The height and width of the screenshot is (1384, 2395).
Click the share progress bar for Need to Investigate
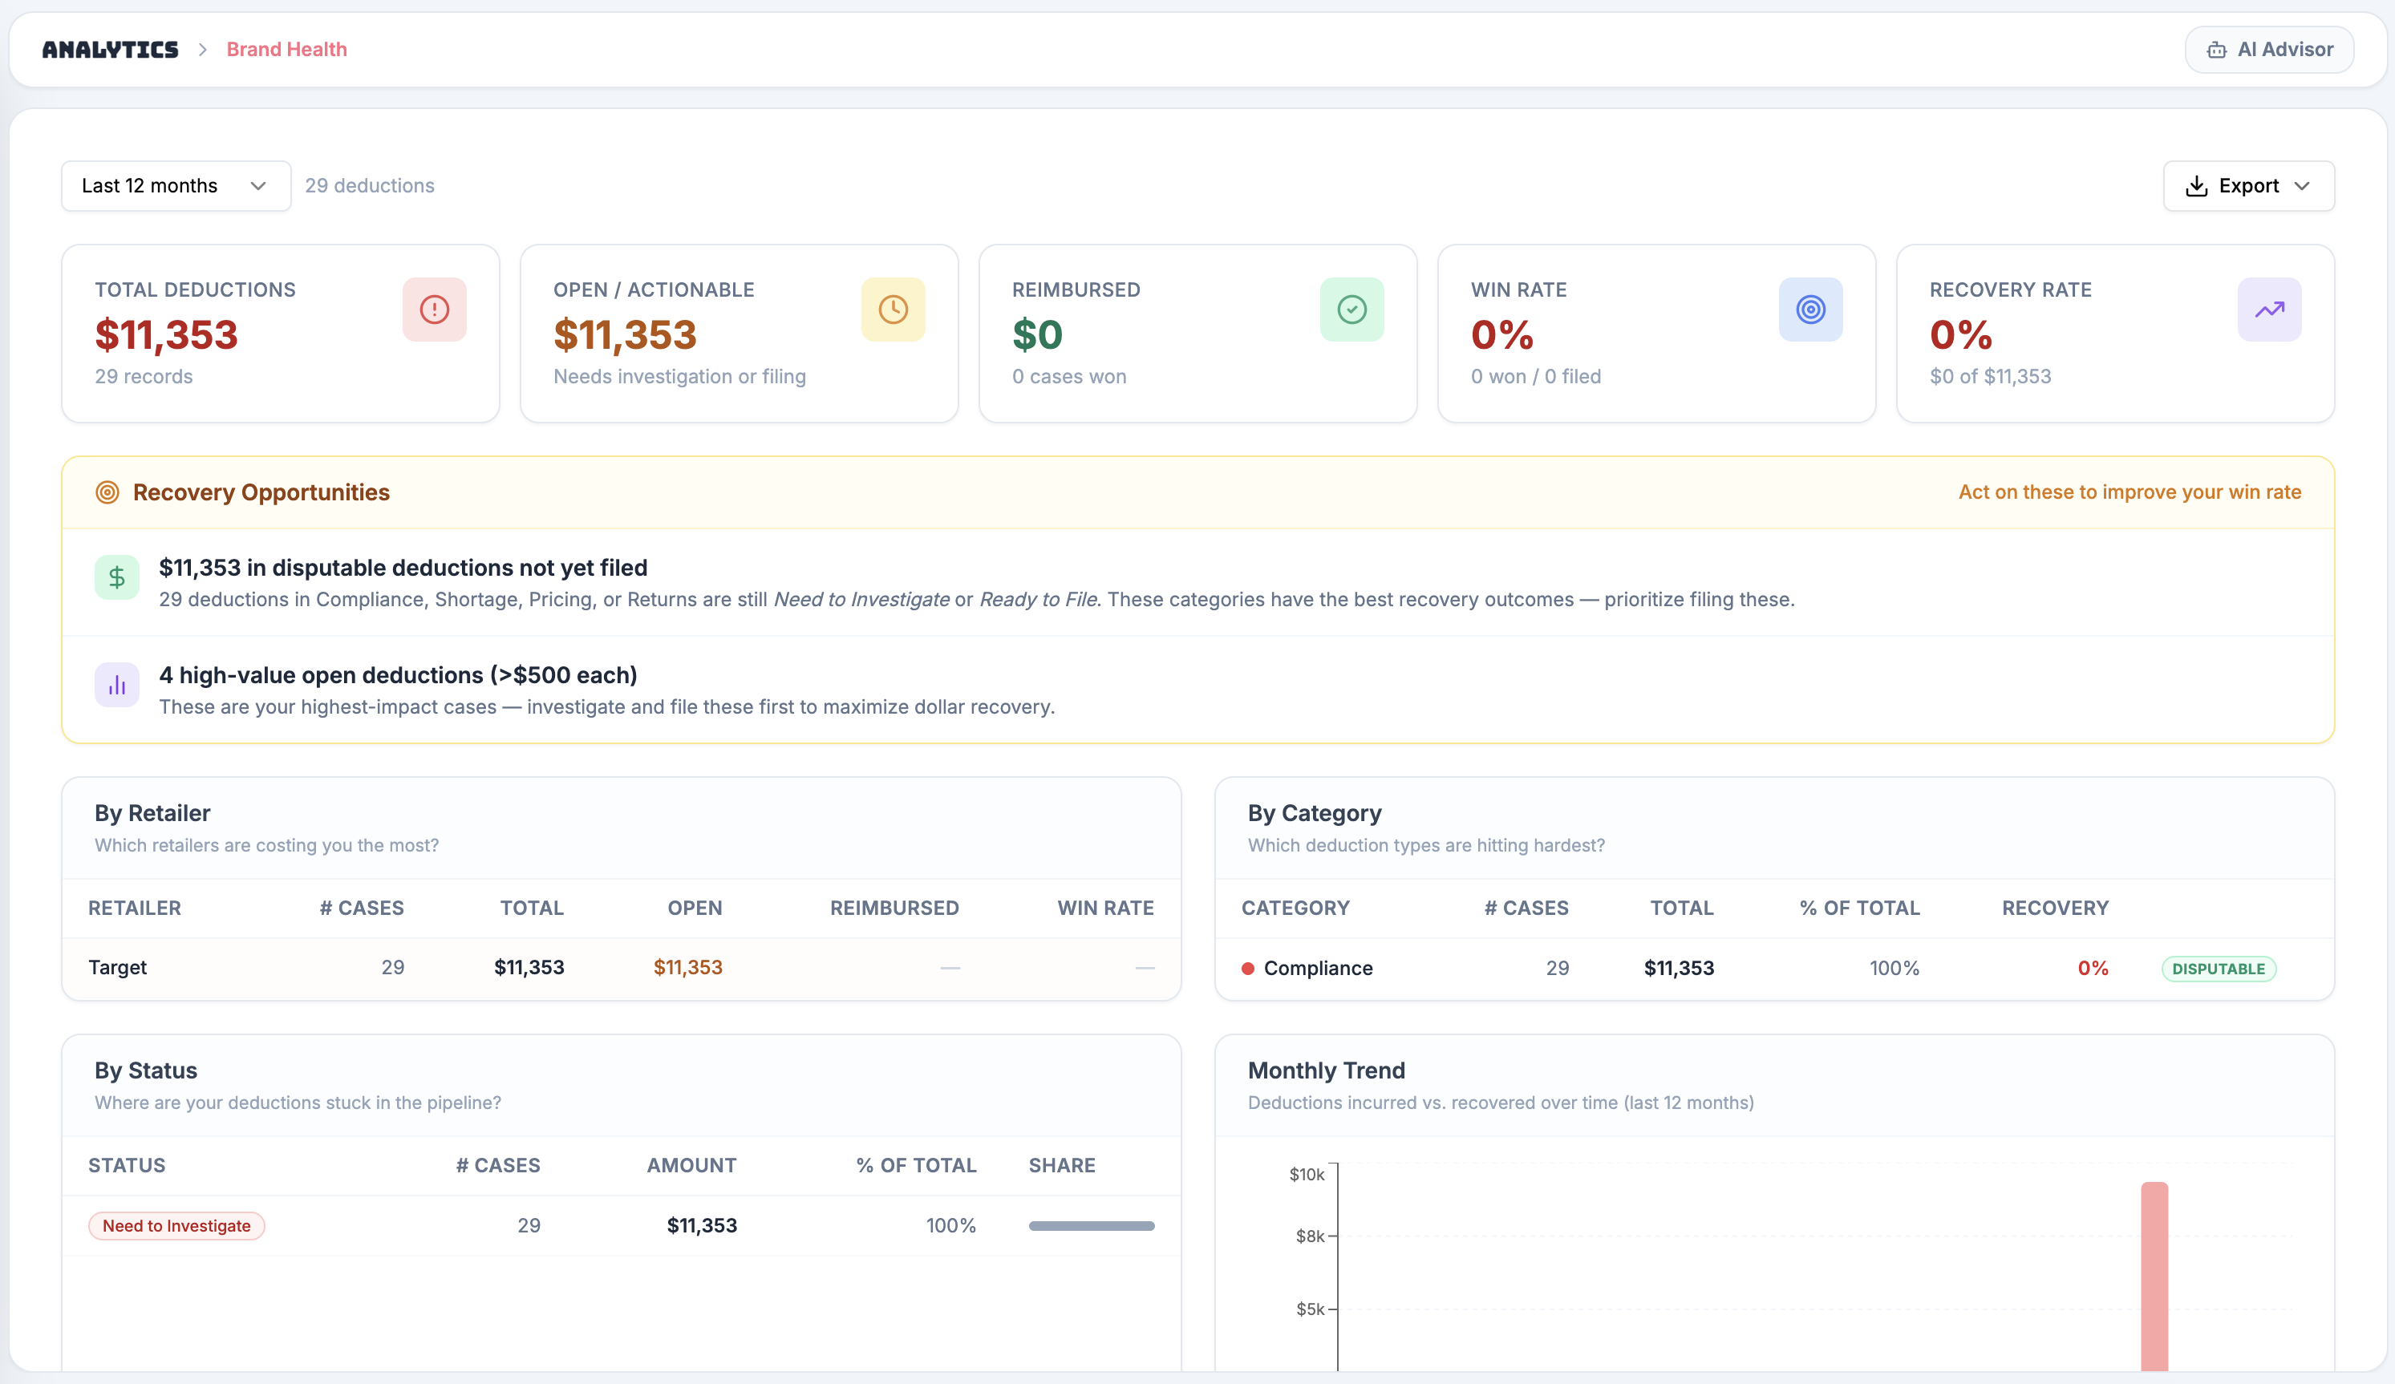[1091, 1225]
